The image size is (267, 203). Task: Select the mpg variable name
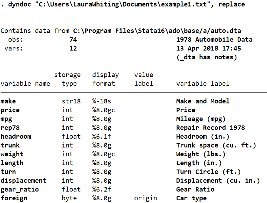6,119
